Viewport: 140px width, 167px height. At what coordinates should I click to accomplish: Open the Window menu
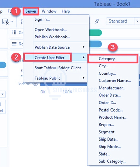49,11
